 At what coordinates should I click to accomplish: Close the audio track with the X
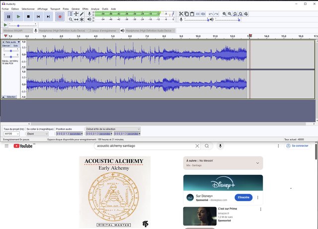[x=3, y=42]
